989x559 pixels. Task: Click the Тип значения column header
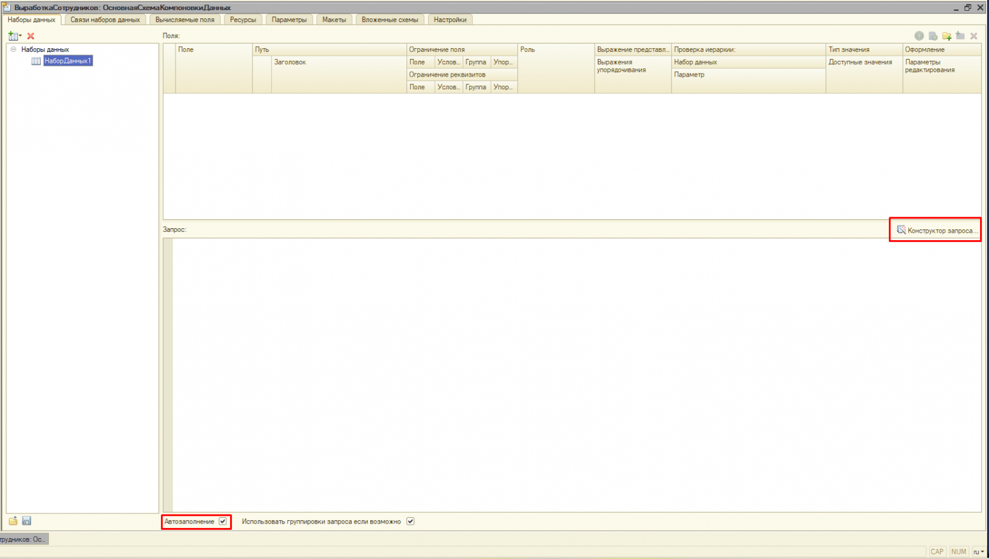(x=864, y=49)
